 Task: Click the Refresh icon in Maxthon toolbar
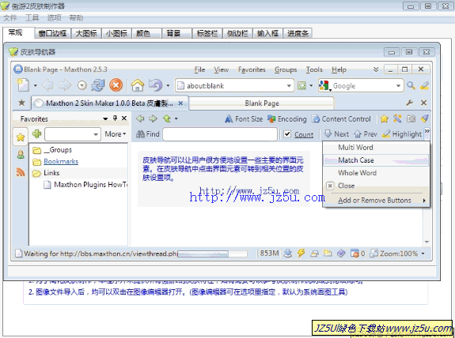click(x=98, y=85)
